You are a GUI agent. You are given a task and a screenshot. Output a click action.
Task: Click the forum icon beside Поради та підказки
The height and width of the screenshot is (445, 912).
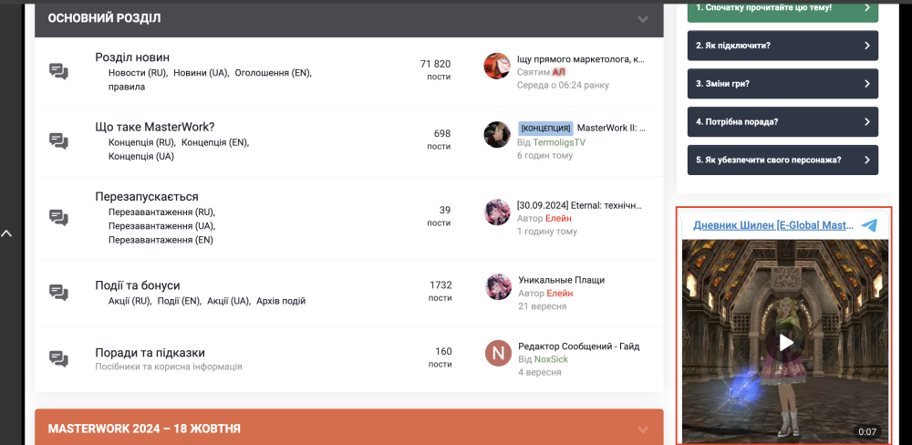pyautogui.click(x=58, y=358)
